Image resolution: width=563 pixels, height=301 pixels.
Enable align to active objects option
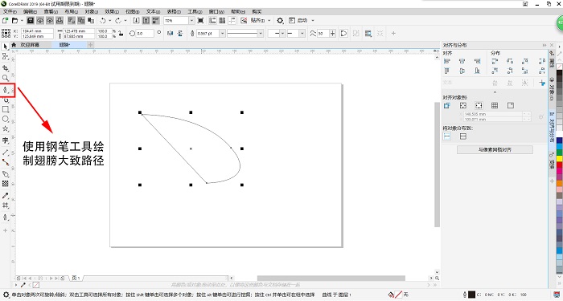[x=447, y=105]
